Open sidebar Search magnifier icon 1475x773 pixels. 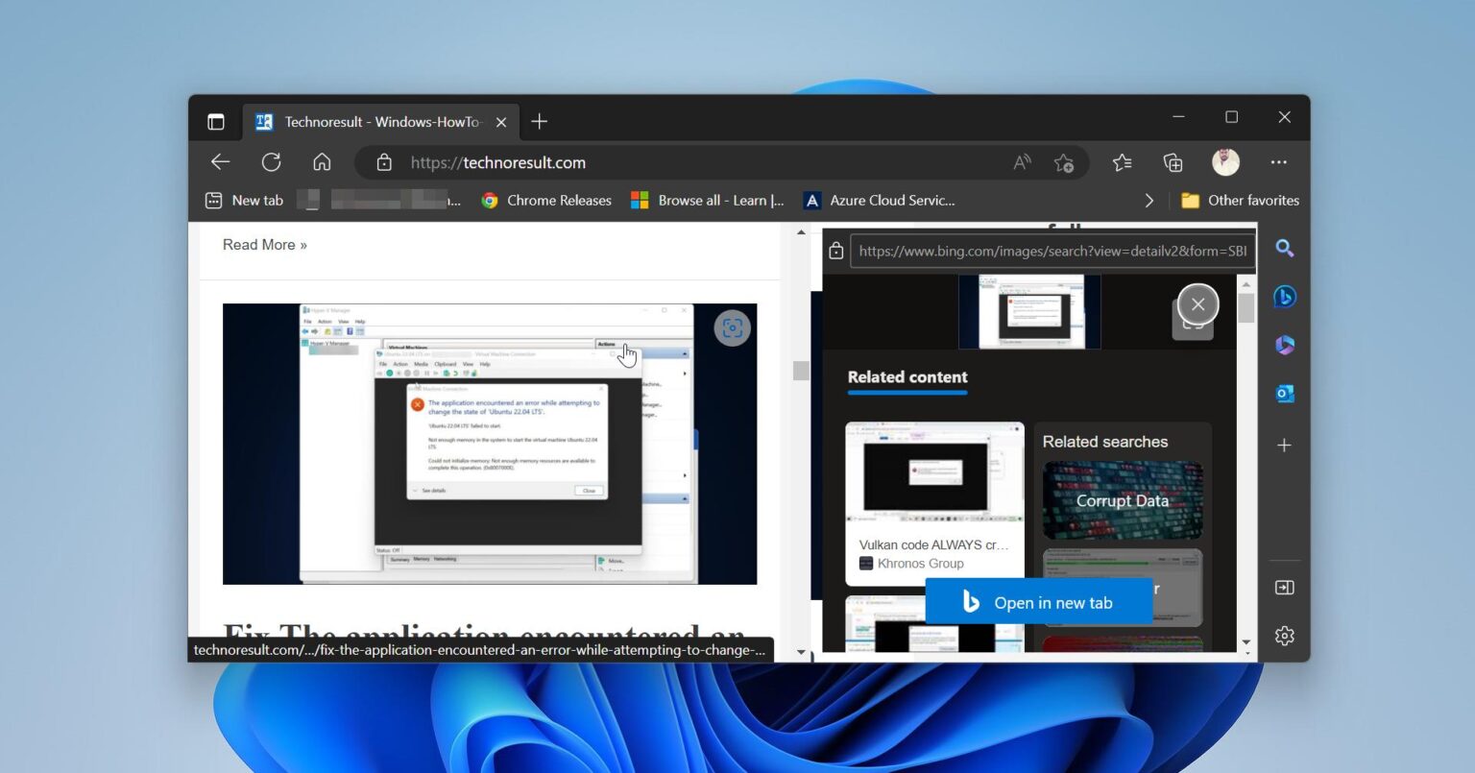click(x=1284, y=249)
